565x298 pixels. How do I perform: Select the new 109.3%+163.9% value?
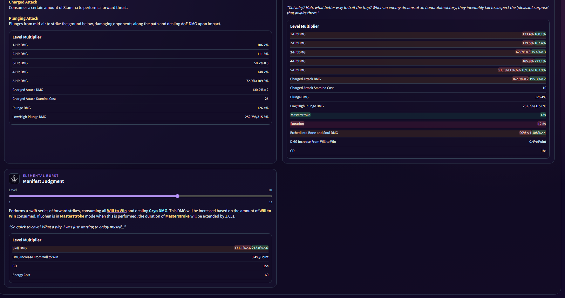tap(534, 70)
